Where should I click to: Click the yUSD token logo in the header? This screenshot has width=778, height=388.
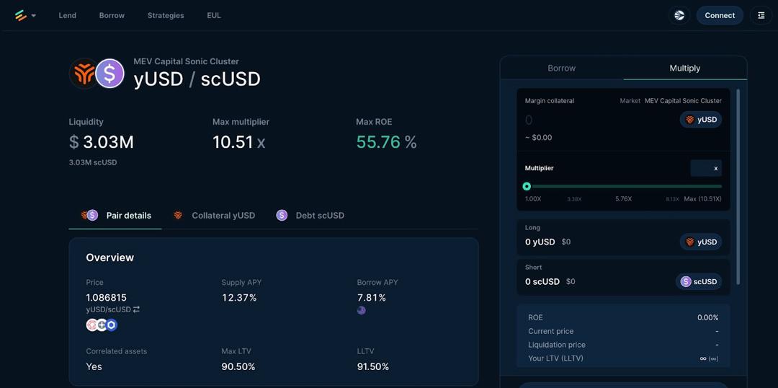point(83,74)
